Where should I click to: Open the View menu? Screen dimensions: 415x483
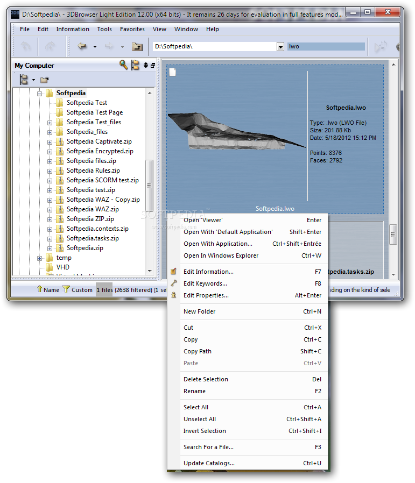pyautogui.click(x=159, y=29)
